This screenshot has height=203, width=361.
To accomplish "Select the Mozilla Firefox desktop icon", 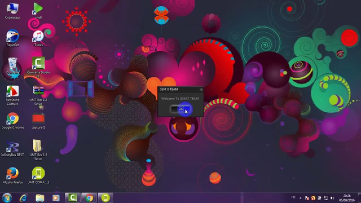I will pos(12,175).
